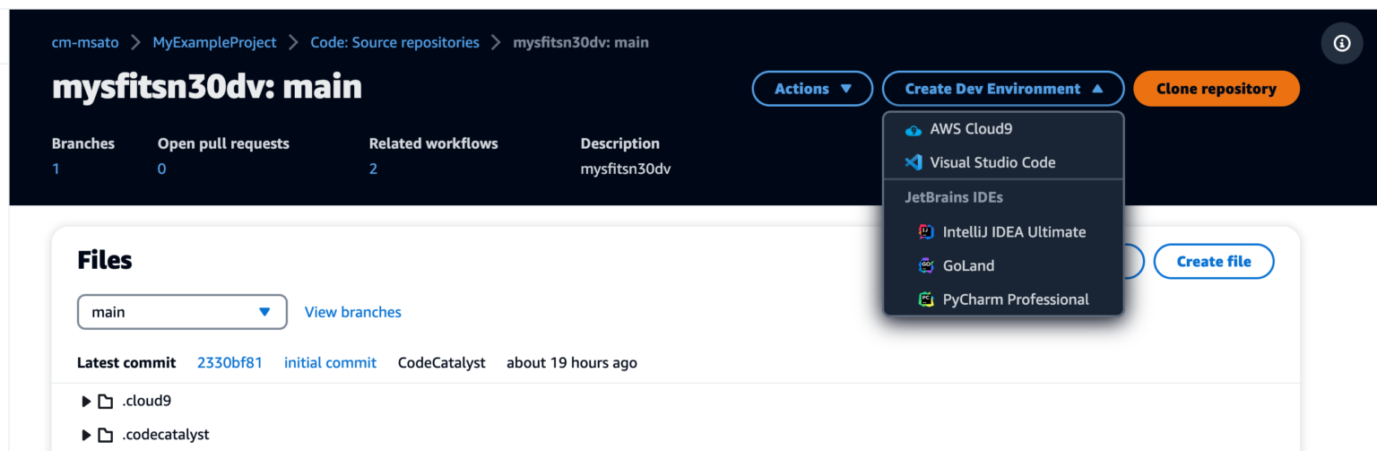The image size is (1377, 451).
Task: Open the Related workflows count link
Action: tap(373, 169)
